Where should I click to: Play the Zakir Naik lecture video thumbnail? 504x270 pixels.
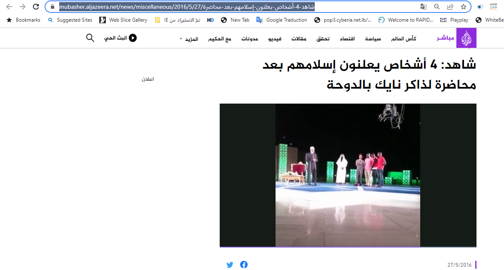(348, 175)
